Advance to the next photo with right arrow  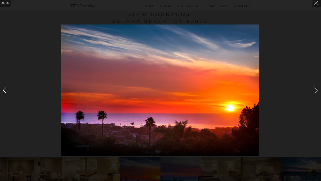pyautogui.click(x=316, y=90)
